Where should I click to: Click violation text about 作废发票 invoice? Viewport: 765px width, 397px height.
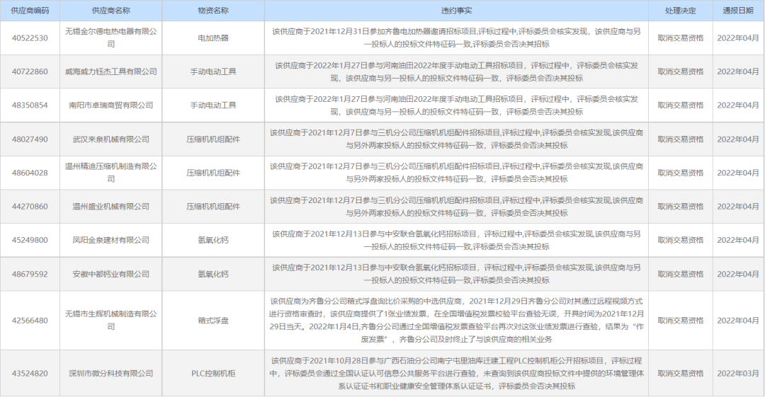point(456,320)
